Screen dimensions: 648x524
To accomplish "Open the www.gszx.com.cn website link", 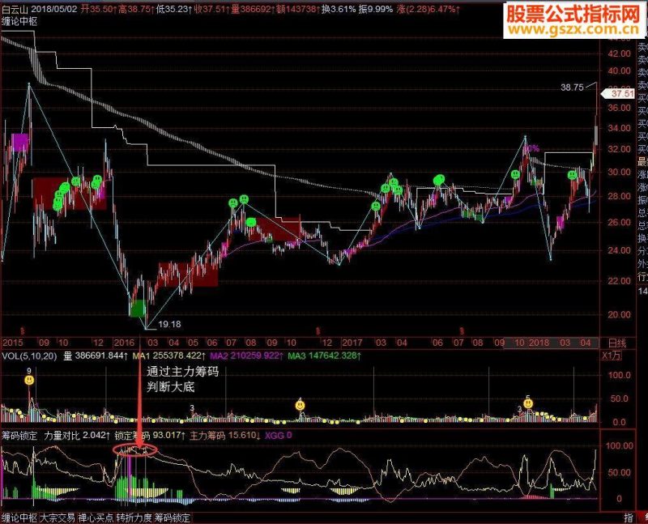I will click(573, 30).
